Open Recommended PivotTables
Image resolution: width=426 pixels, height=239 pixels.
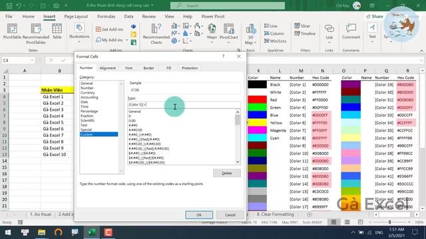click(36, 34)
